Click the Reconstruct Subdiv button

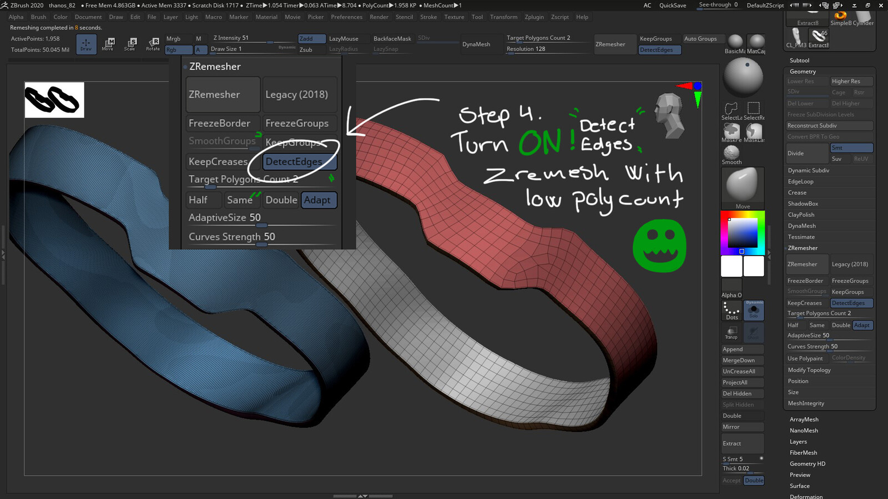pyautogui.click(x=829, y=126)
